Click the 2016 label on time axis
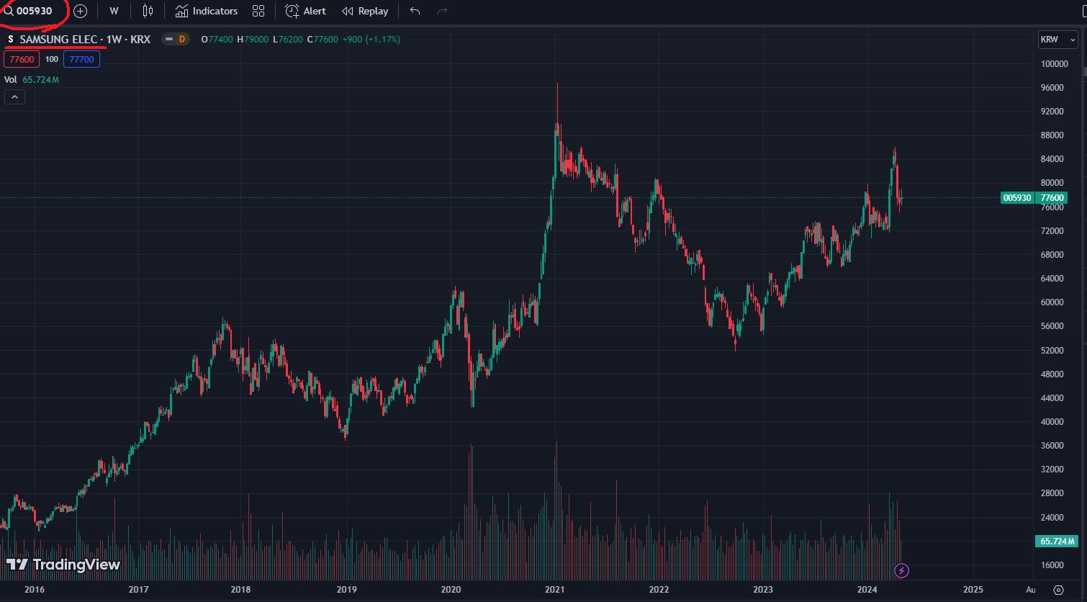 click(34, 589)
